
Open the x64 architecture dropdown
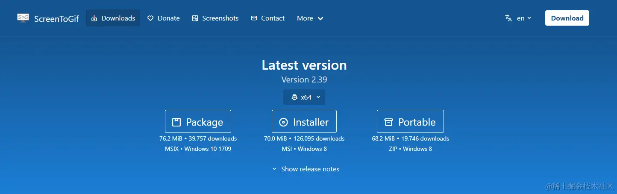pyautogui.click(x=304, y=97)
